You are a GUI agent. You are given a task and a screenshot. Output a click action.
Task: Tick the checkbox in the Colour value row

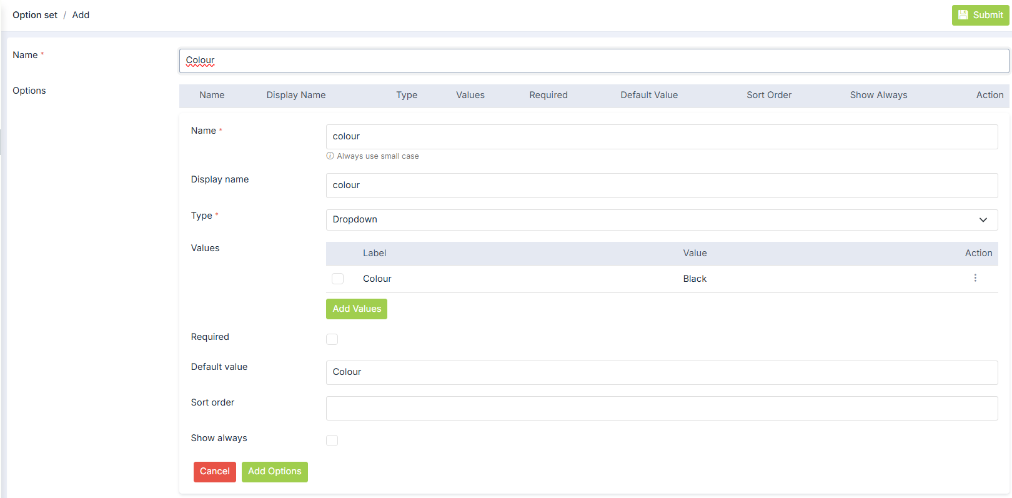coord(338,279)
